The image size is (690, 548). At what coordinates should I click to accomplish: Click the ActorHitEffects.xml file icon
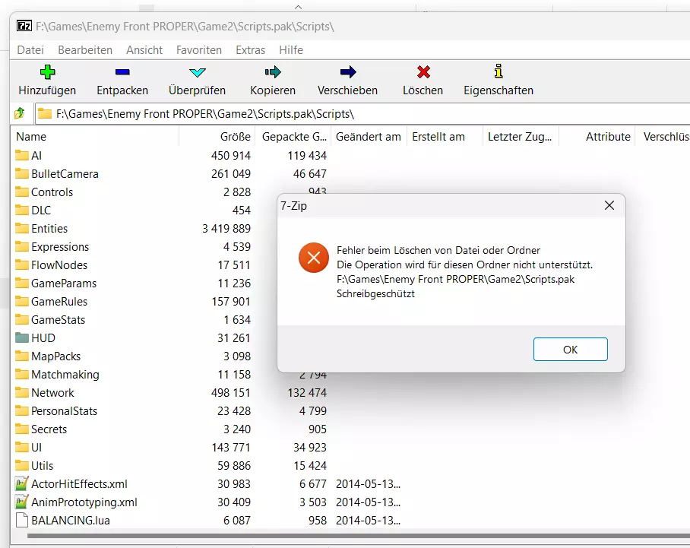21,483
